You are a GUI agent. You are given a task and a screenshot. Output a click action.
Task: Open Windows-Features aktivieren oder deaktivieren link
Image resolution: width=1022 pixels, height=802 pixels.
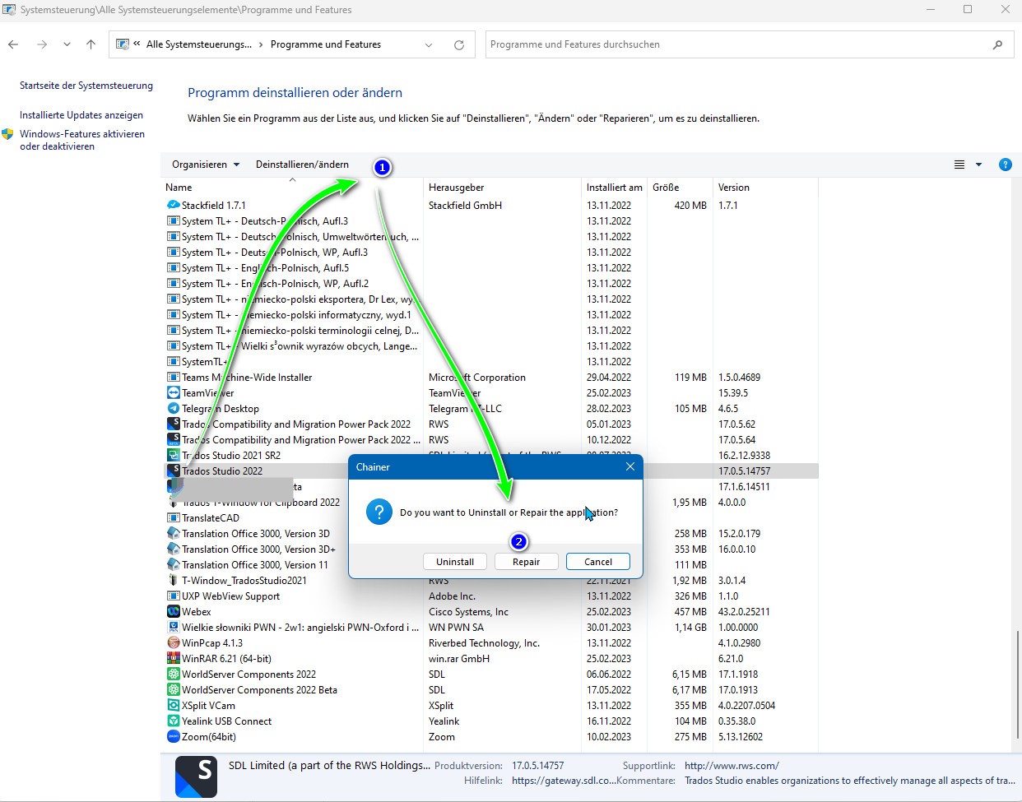[81, 140]
